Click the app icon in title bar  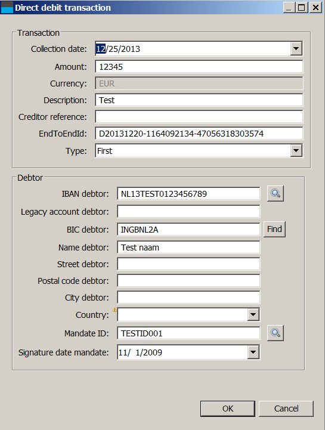click(x=7, y=7)
